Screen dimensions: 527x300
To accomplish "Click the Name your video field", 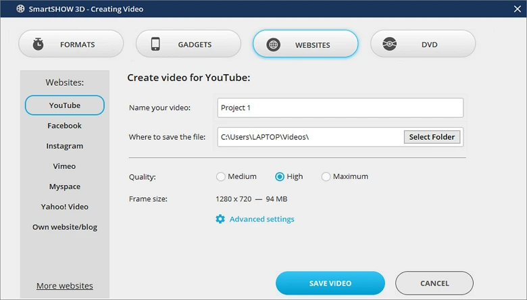I will tap(340, 108).
